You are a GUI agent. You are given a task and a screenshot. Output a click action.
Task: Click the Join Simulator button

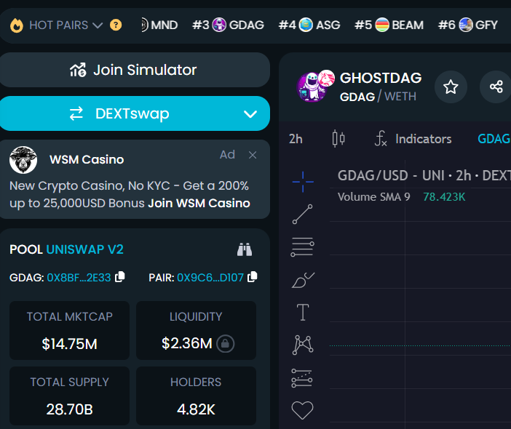click(x=135, y=70)
